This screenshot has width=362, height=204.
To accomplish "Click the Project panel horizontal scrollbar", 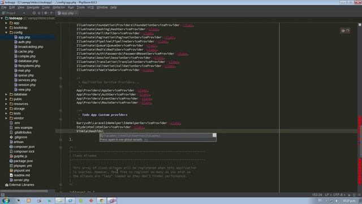I will coord(24,191).
